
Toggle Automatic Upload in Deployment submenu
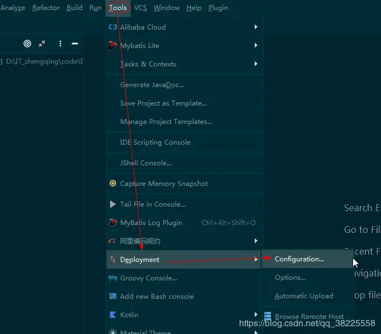(x=307, y=296)
